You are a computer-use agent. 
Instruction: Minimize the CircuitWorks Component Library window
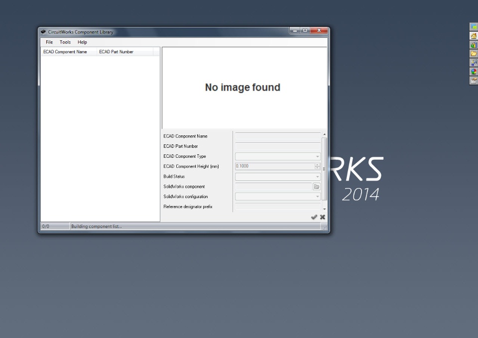tap(294, 30)
